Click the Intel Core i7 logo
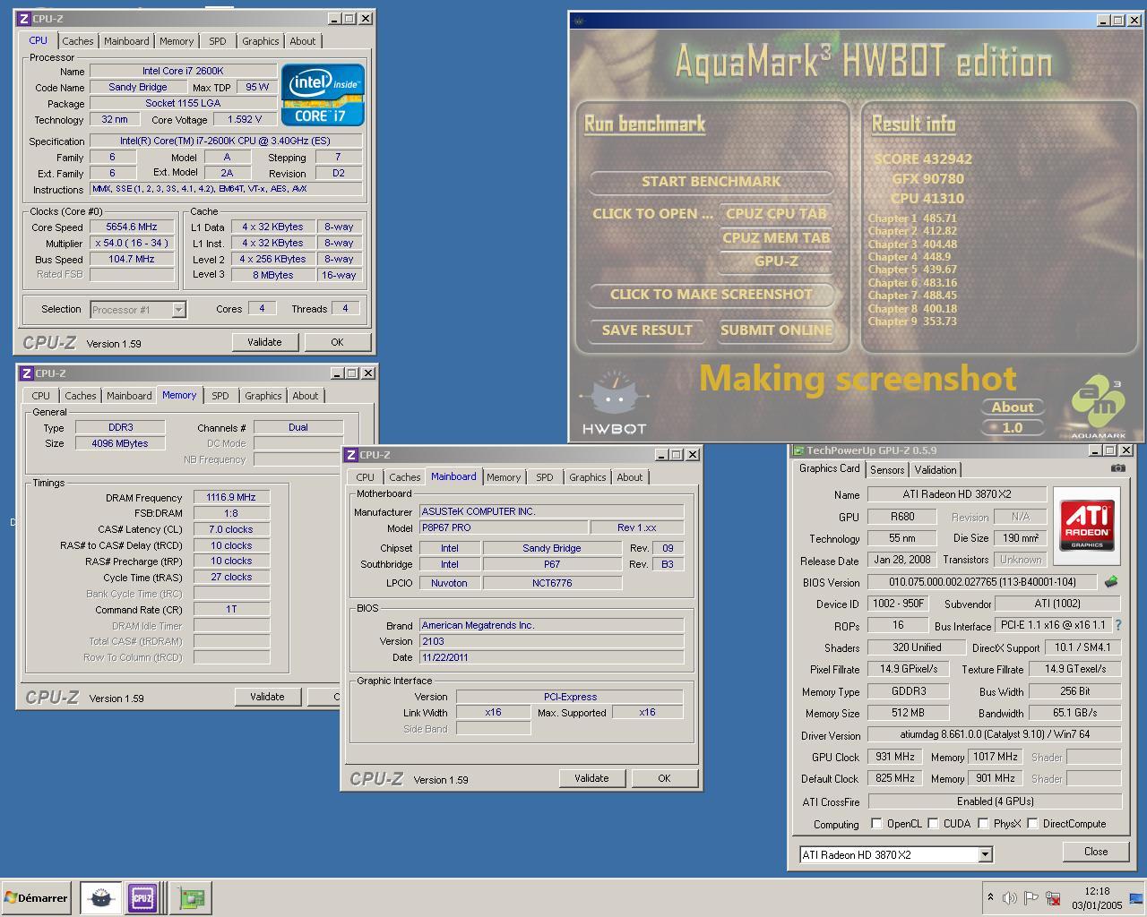The height and width of the screenshot is (917, 1147). tap(323, 94)
